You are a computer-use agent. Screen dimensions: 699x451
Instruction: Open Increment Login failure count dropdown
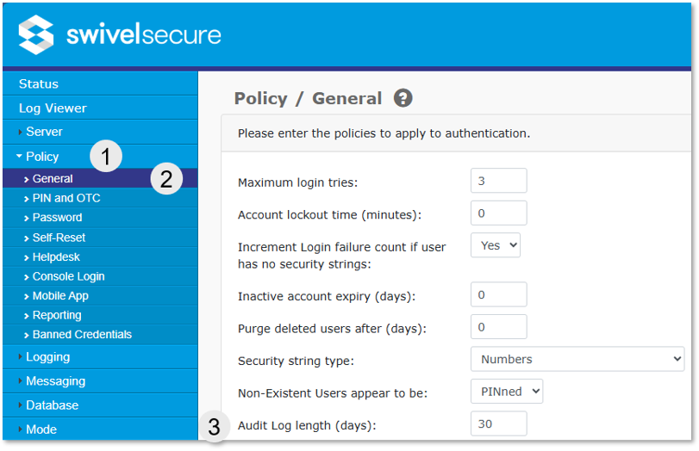(x=496, y=245)
